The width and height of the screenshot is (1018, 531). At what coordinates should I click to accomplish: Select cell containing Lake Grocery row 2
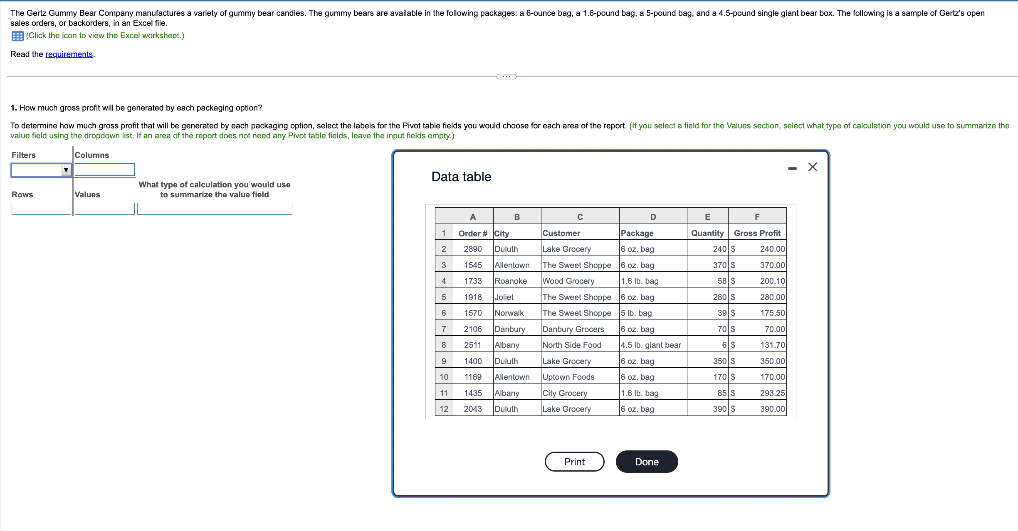tap(567, 248)
